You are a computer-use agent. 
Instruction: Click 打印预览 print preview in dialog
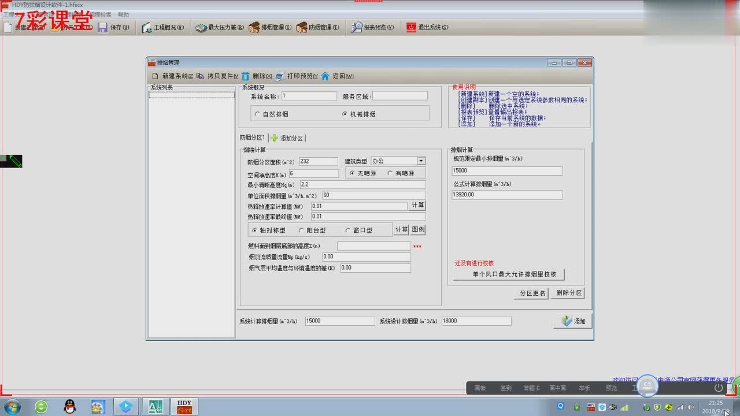pos(297,76)
